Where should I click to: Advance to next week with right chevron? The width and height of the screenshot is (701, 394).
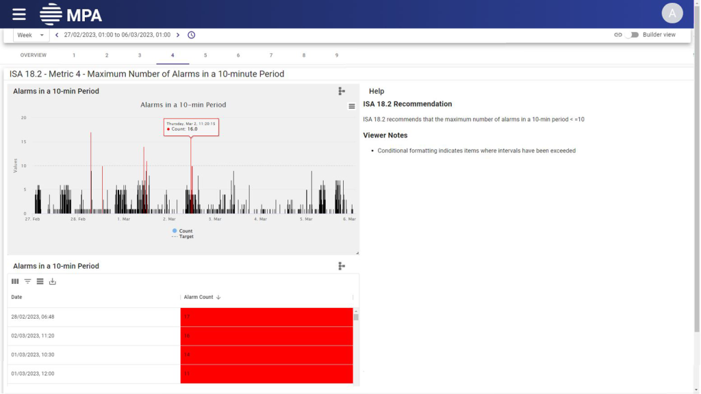[x=178, y=35]
